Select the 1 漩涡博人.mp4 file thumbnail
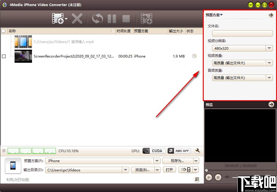Image resolution: width=277 pixels, height=192 pixels. 23,42
